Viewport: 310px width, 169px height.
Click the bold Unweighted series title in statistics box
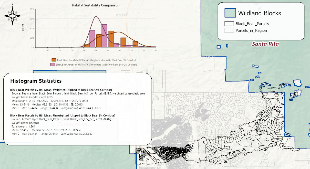63,115
